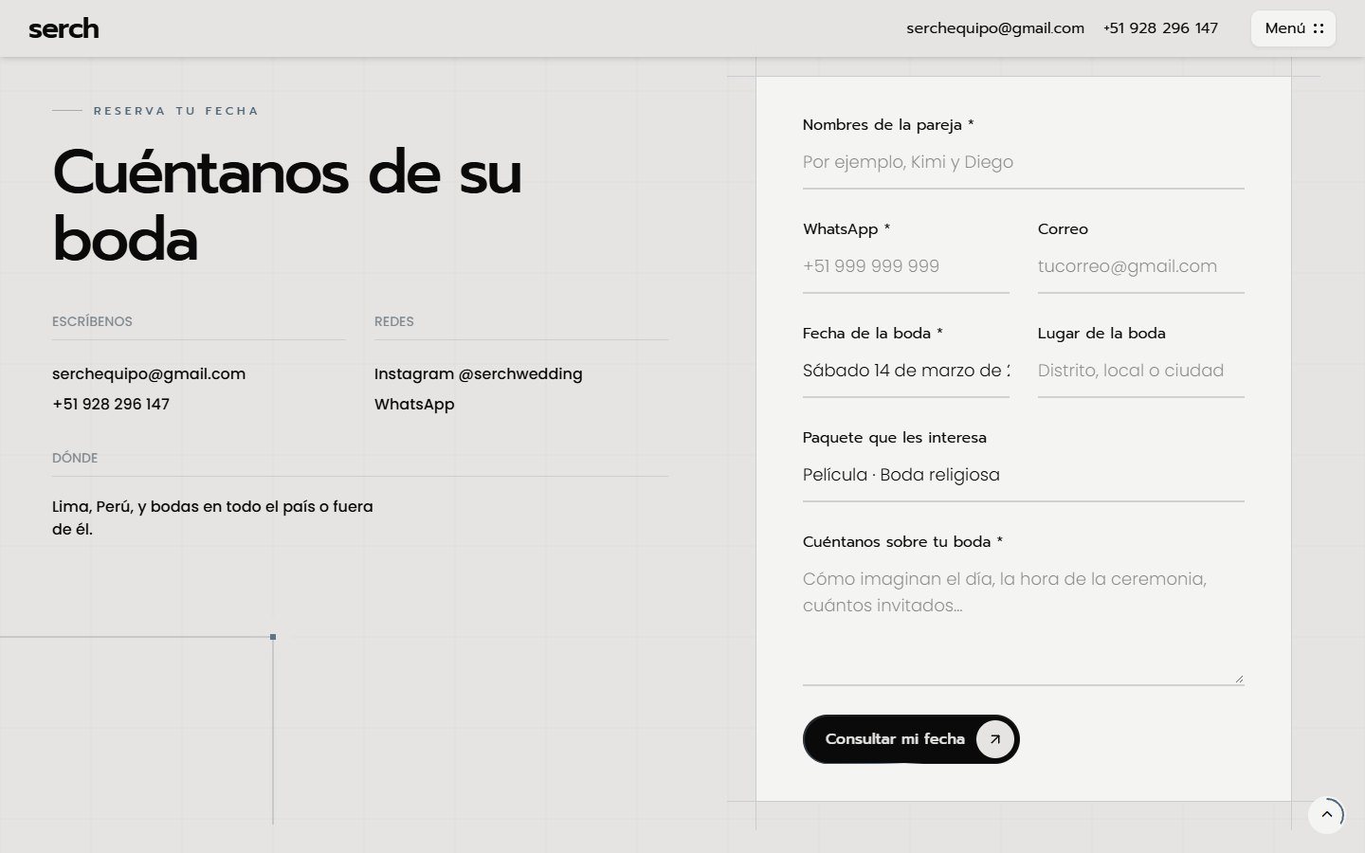Viewport: 1365px width, 853px height.
Task: Click header email serchequipo@gmail.com
Action: pos(995,28)
